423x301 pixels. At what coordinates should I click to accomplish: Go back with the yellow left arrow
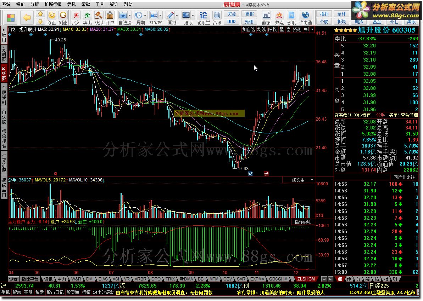click(x=27, y=18)
